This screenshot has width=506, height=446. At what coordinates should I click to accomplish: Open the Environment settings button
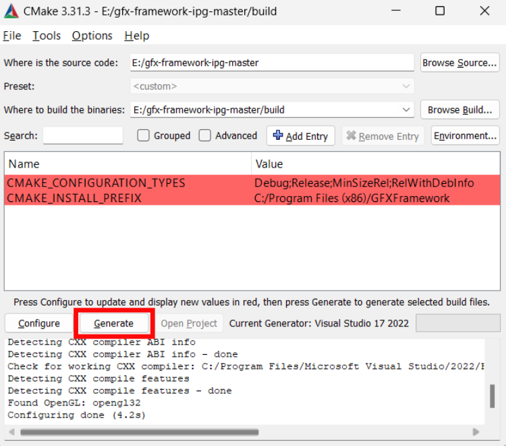point(465,136)
